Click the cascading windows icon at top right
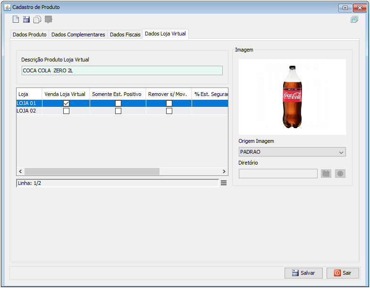Image resolution: width=370 pixels, height=288 pixels. pos(354,19)
